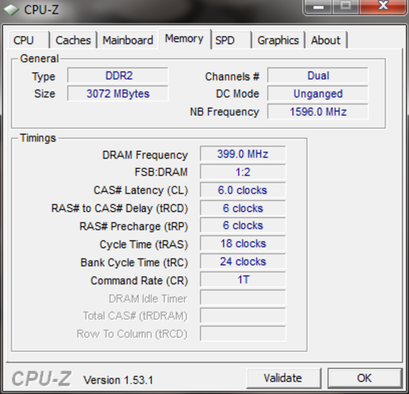The height and width of the screenshot is (394, 409).
Task: Click the 'RAS# to CAS# Delay (tRCD)' label
Action: point(119,208)
